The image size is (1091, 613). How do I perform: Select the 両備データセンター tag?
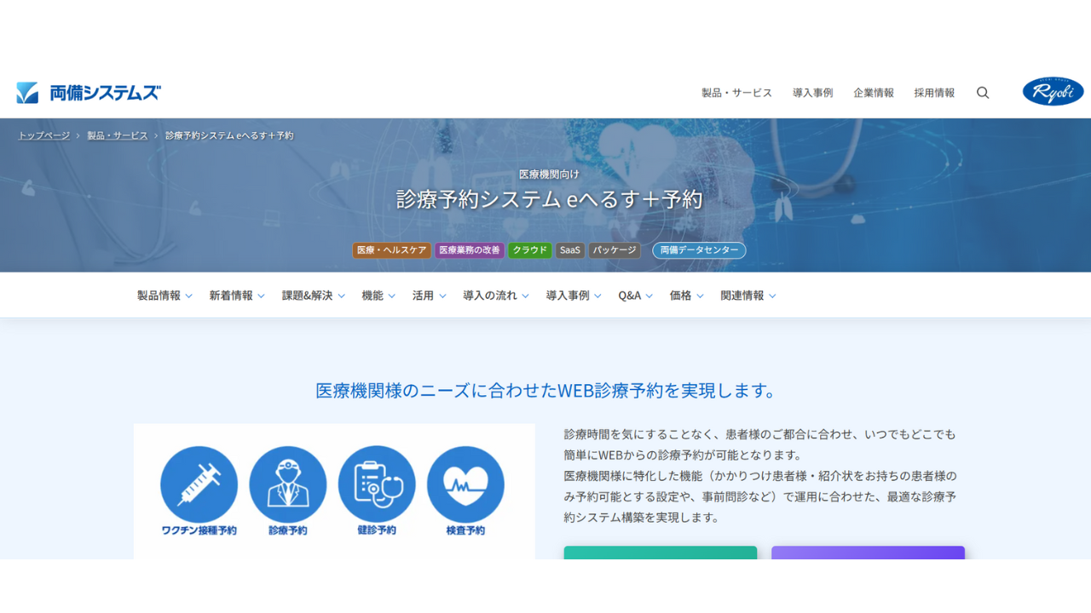(x=699, y=250)
